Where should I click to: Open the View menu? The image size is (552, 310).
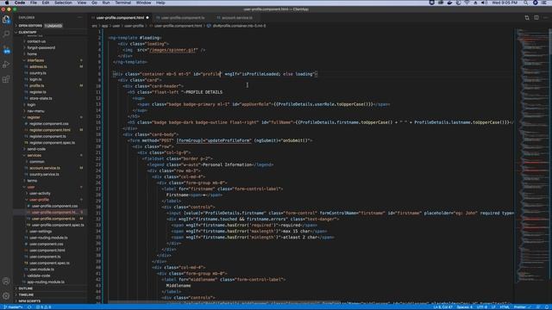click(x=82, y=3)
